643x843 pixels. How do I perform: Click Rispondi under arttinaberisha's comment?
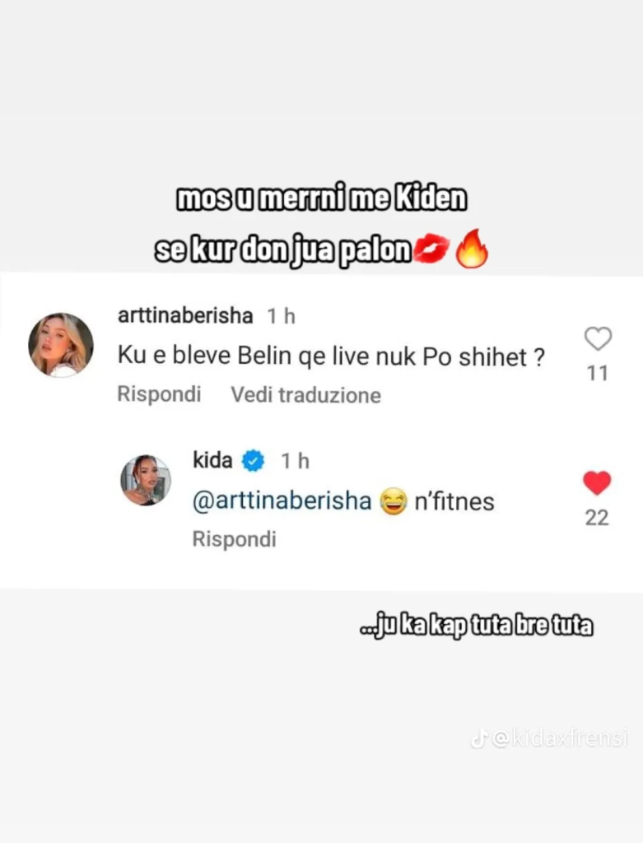click(159, 394)
